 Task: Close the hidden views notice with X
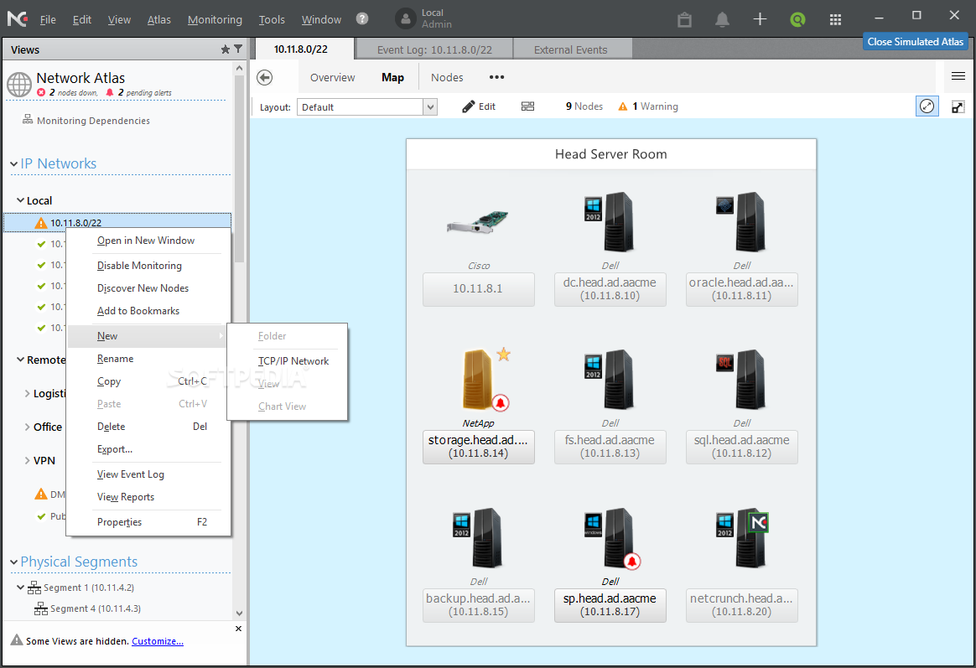(x=238, y=629)
